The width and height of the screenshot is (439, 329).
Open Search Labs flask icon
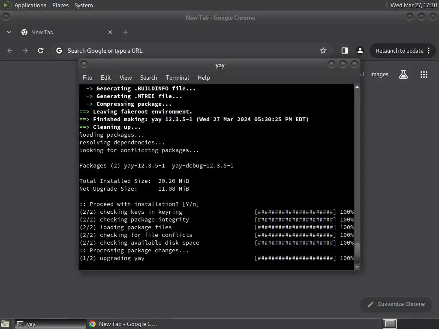coord(403,75)
